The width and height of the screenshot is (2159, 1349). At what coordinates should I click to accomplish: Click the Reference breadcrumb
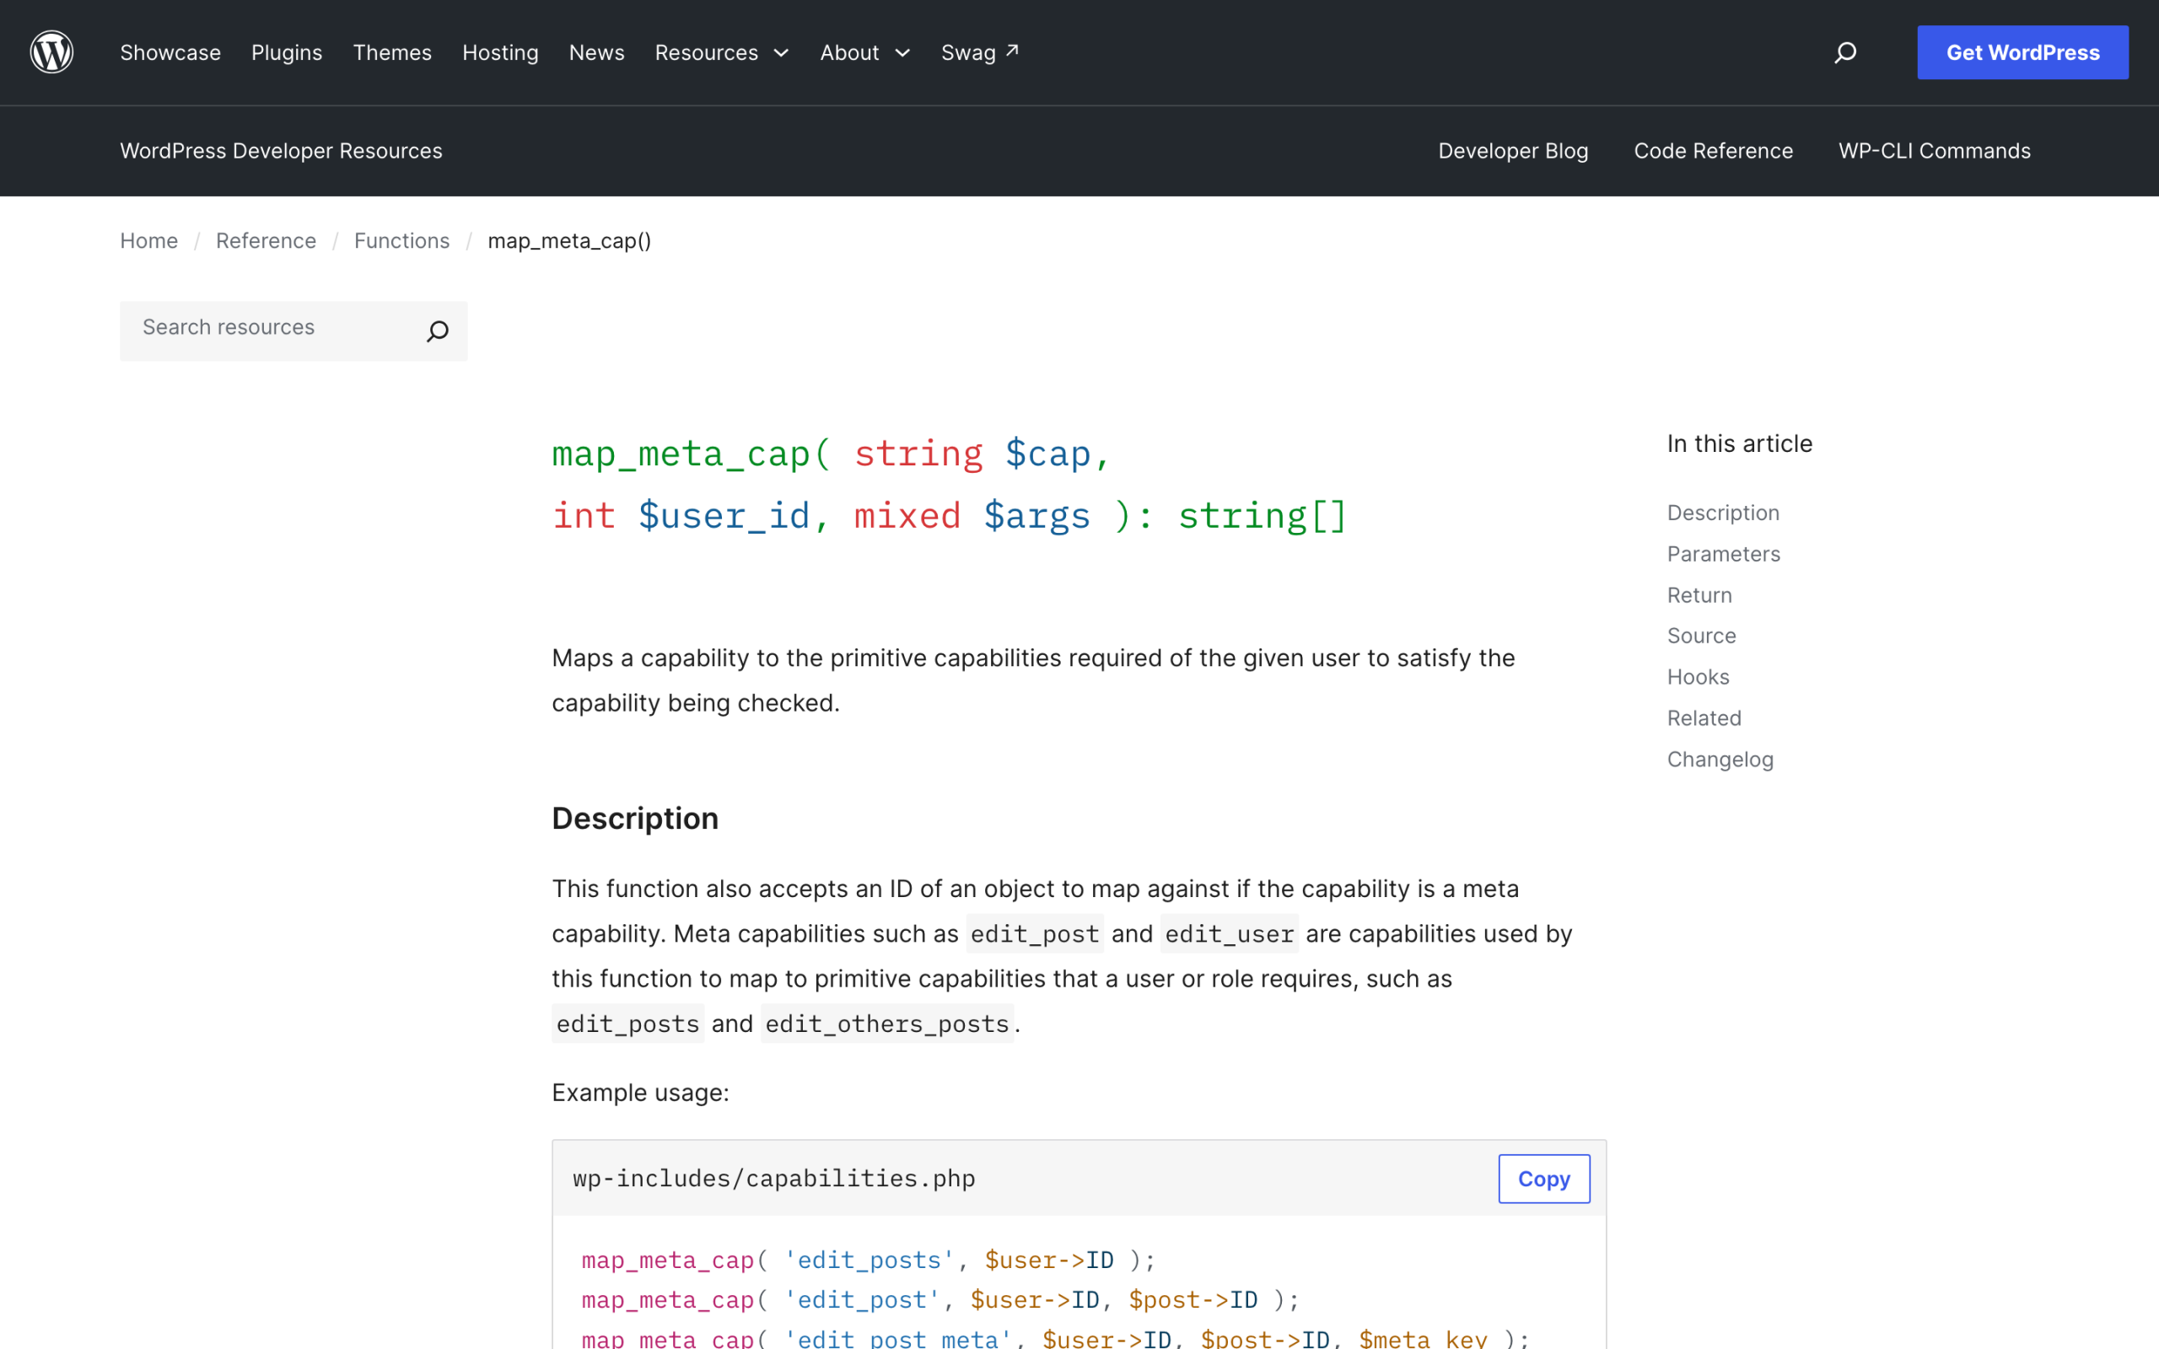[x=266, y=241]
